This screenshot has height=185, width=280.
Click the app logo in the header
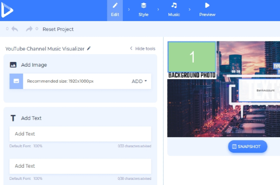click(7, 10)
